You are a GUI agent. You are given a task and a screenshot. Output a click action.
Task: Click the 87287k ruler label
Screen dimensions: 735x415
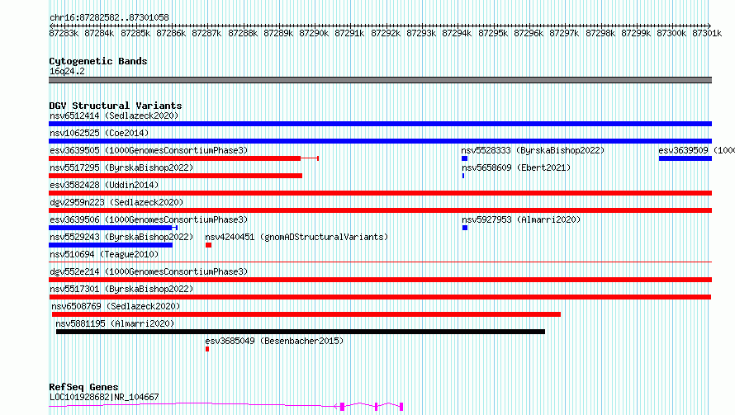[206, 33]
